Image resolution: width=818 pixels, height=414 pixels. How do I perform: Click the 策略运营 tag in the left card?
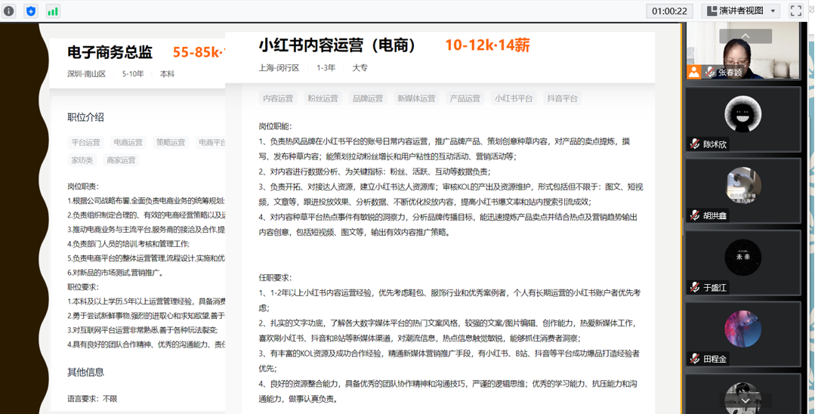[x=171, y=142]
